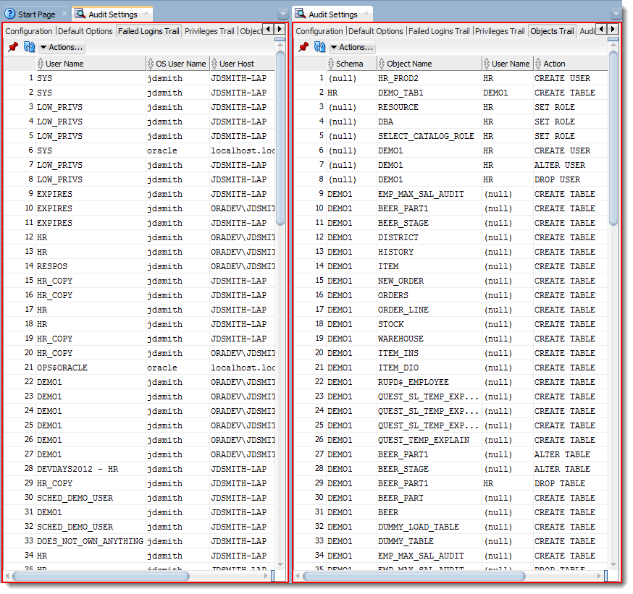The image size is (633, 594).
Task: Sort by the Schema column header
Action: pyautogui.click(x=351, y=63)
